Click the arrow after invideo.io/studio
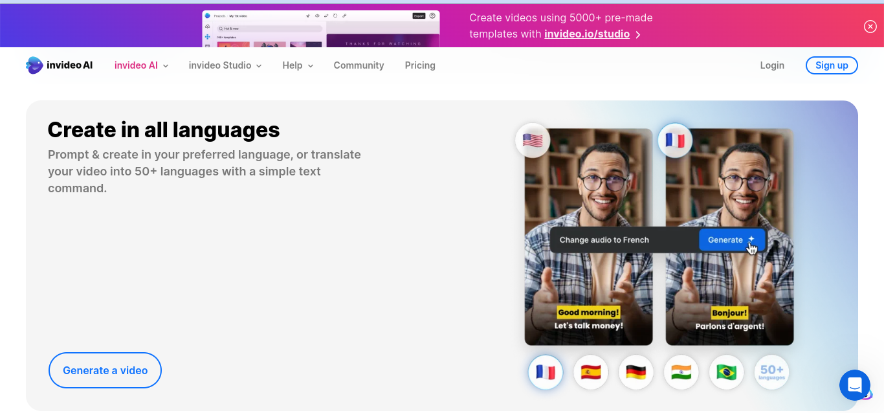 638,34
